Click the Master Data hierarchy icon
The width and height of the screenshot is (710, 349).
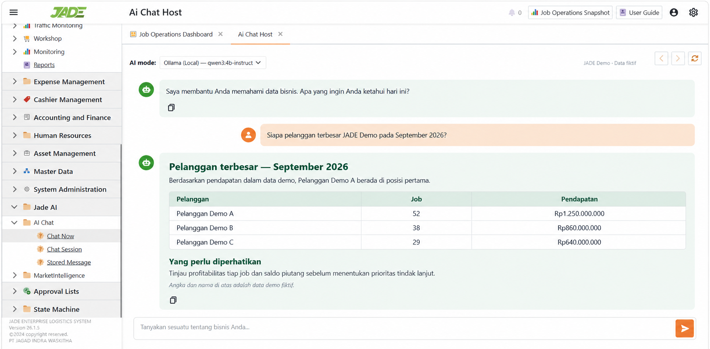pos(27,171)
